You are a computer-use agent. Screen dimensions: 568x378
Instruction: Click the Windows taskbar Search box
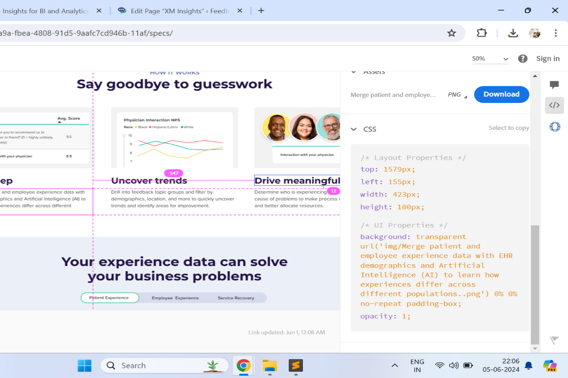click(165, 365)
